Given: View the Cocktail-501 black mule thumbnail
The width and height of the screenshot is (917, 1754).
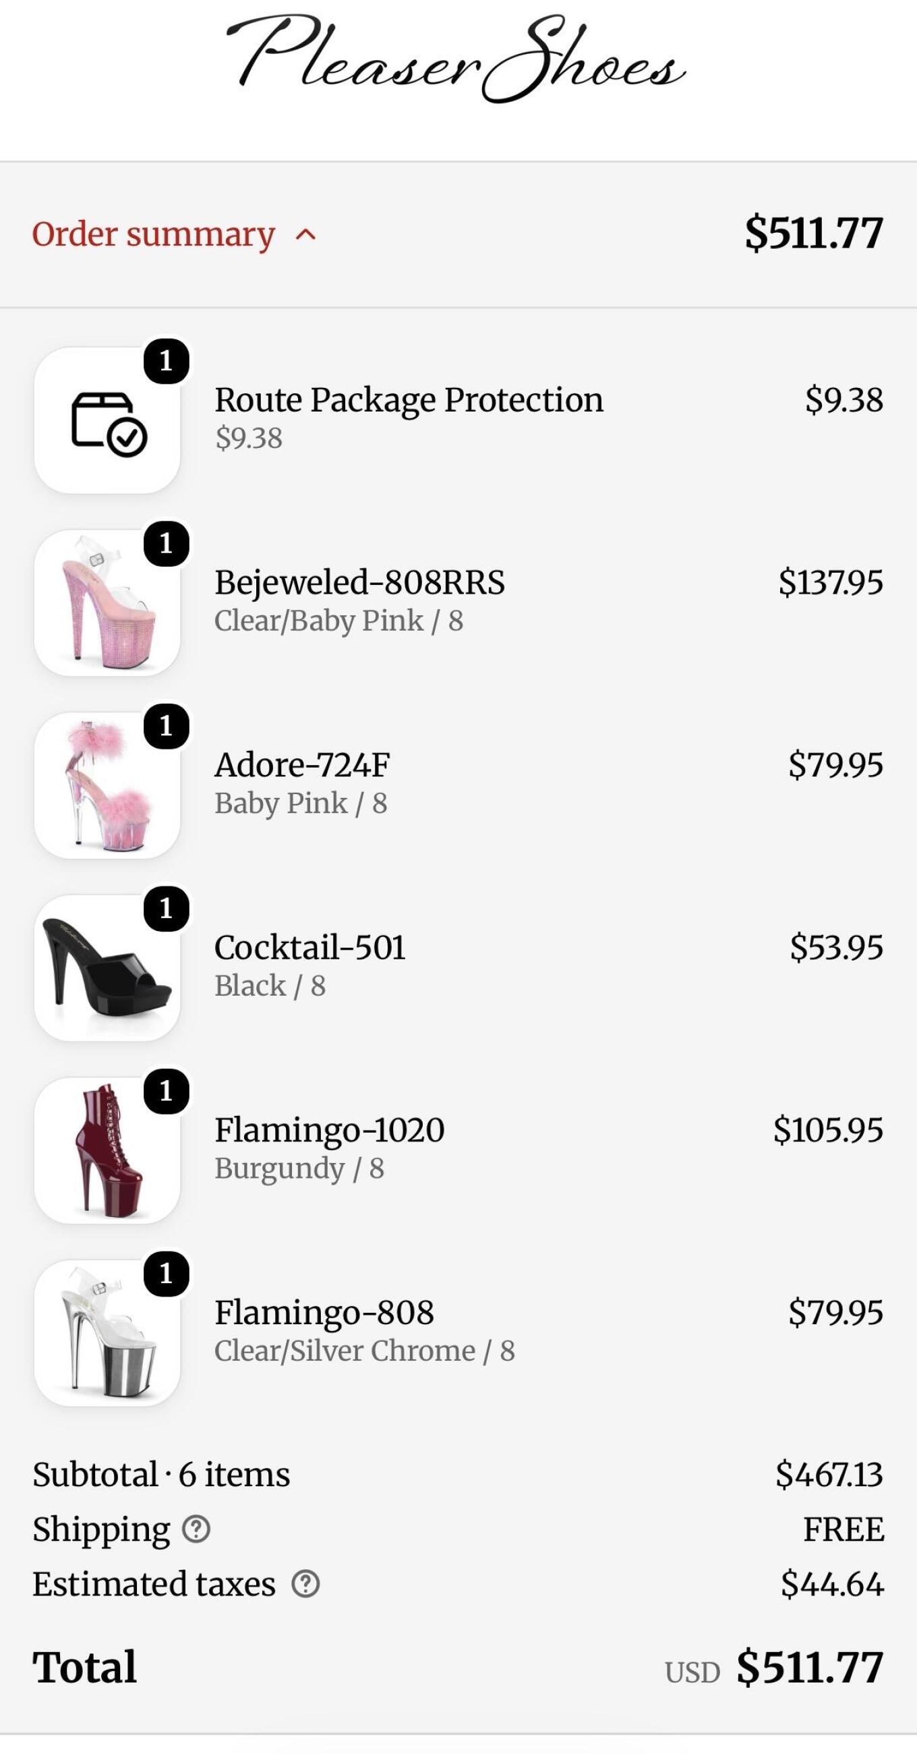Looking at the screenshot, I should 108,967.
